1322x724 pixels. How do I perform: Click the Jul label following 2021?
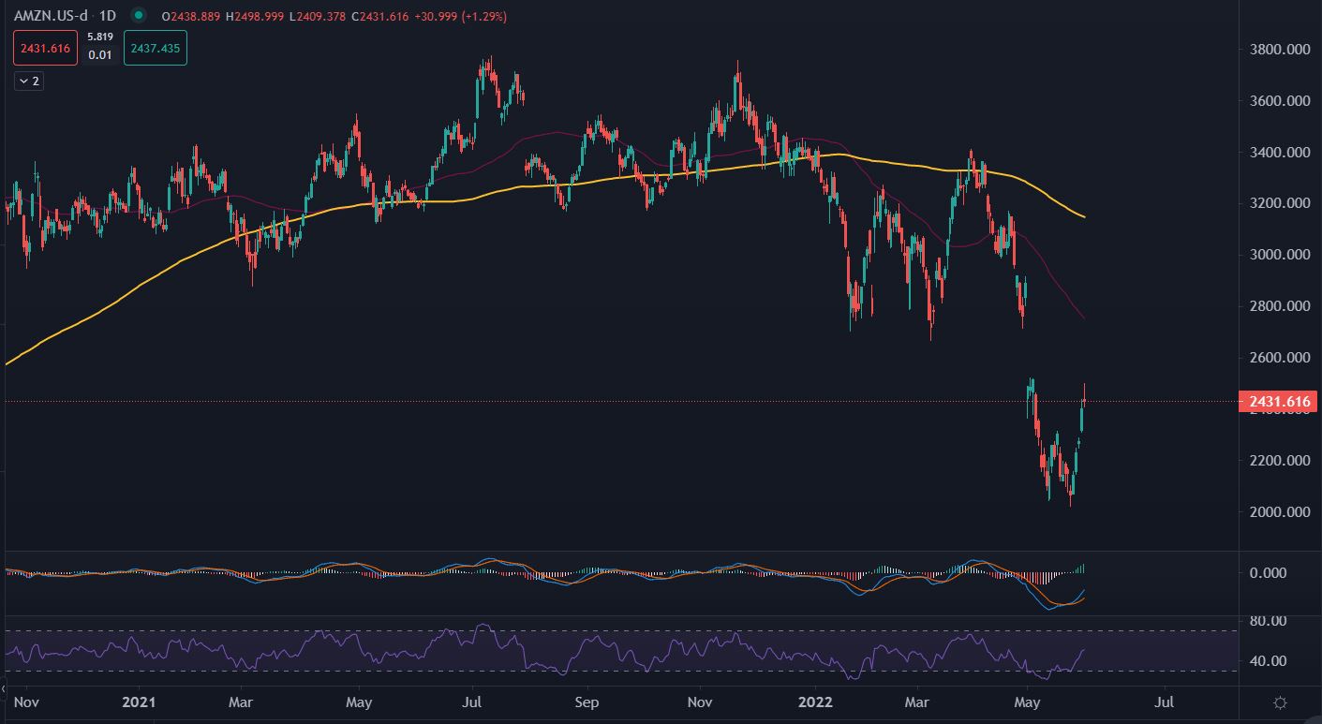472,702
